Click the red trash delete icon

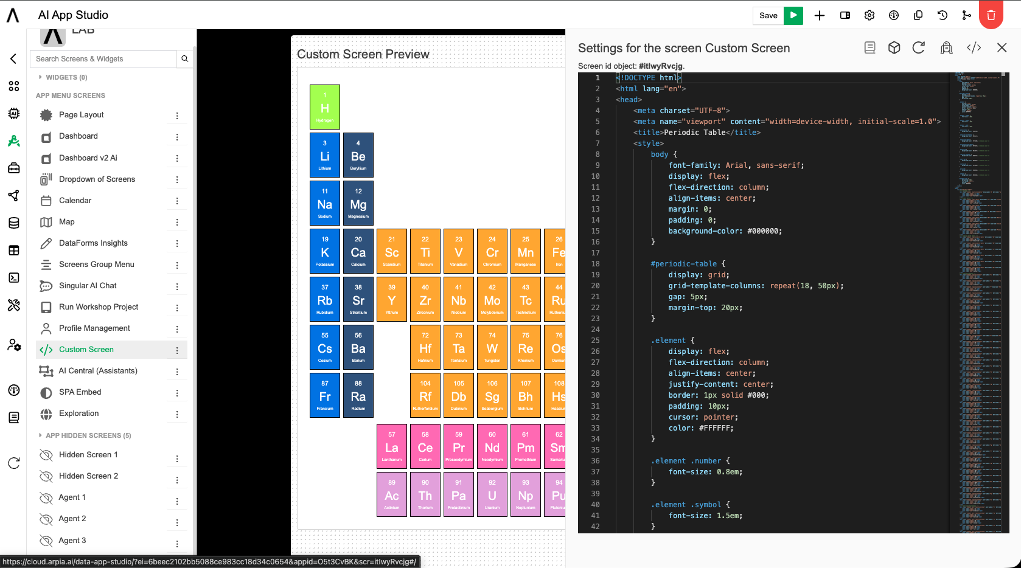(991, 15)
